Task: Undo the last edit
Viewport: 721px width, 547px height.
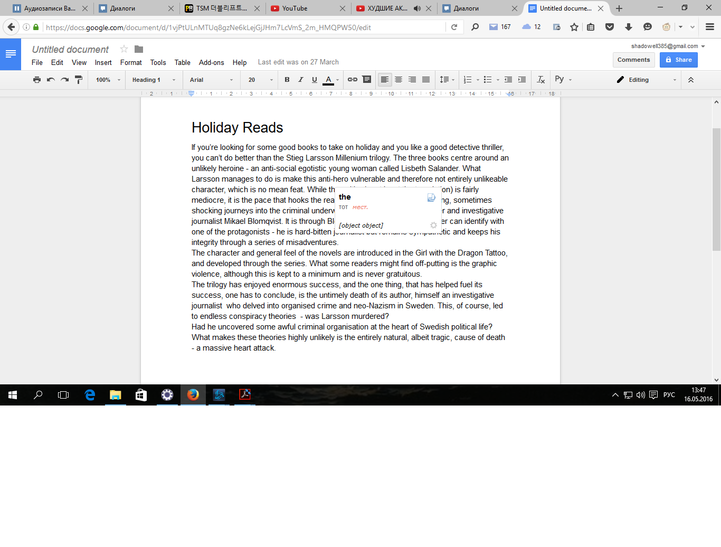Action: coord(51,80)
